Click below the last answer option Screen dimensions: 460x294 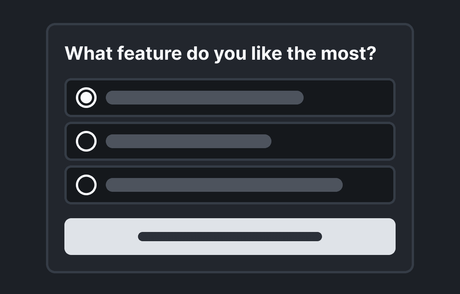coord(230,211)
